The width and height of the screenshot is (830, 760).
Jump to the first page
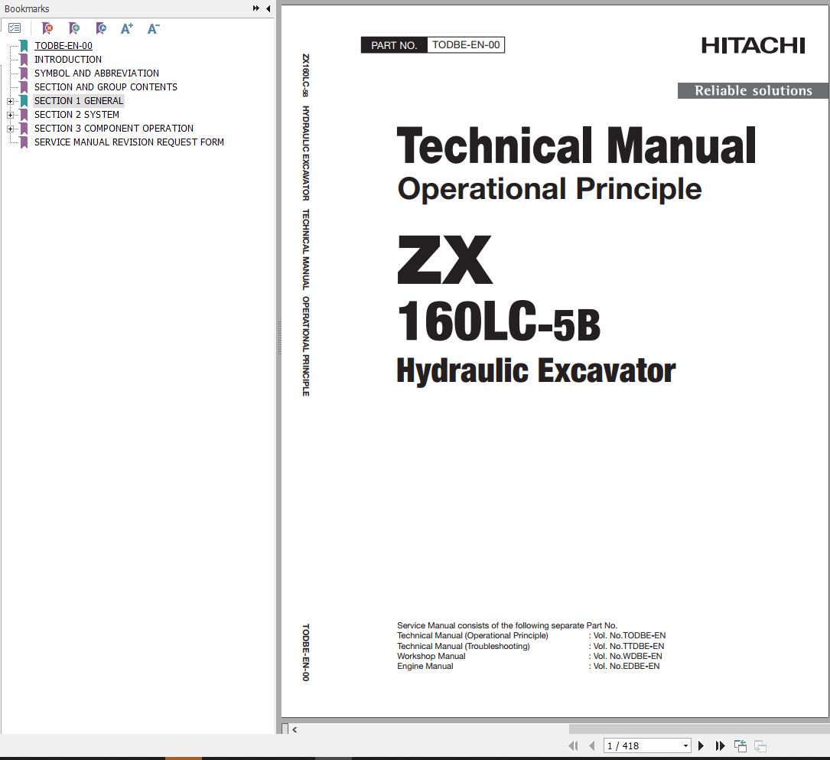point(573,745)
